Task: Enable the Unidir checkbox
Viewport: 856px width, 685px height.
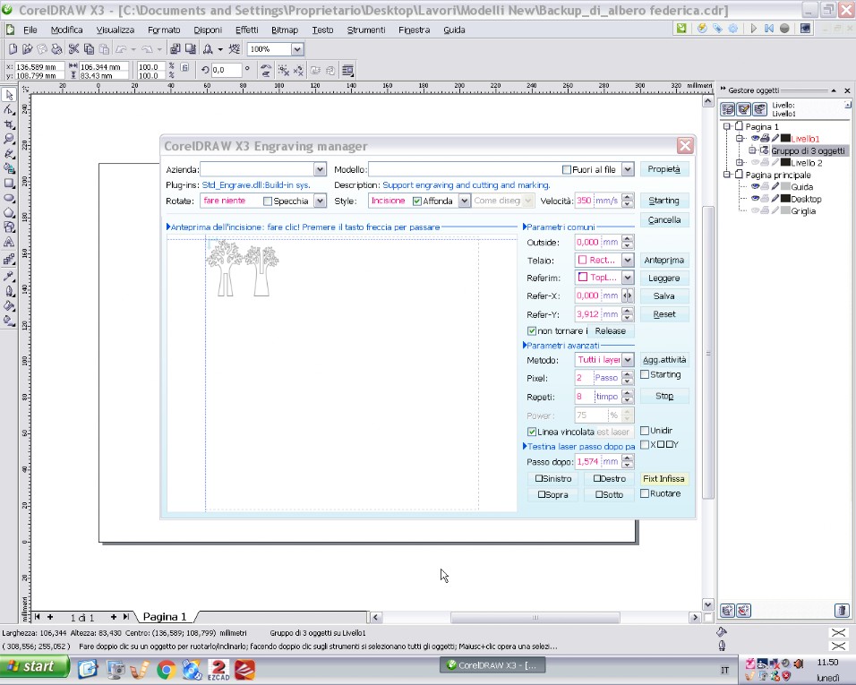Action: click(645, 431)
